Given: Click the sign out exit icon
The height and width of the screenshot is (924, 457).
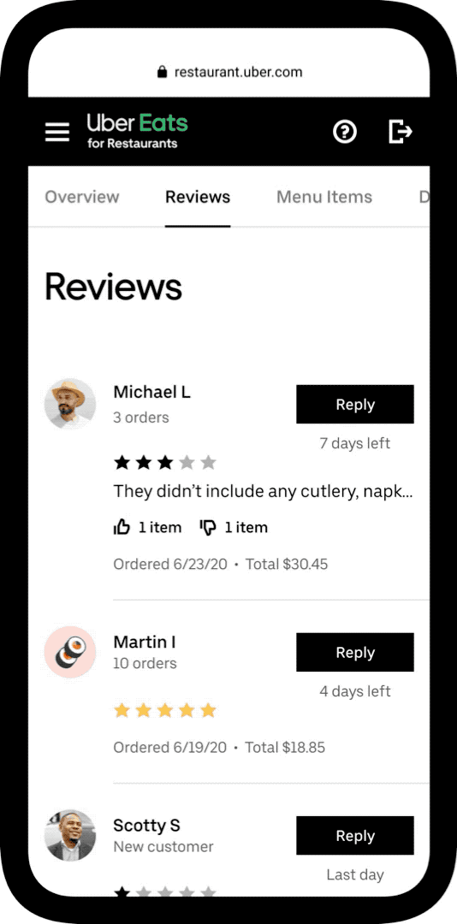Looking at the screenshot, I should pos(401,132).
